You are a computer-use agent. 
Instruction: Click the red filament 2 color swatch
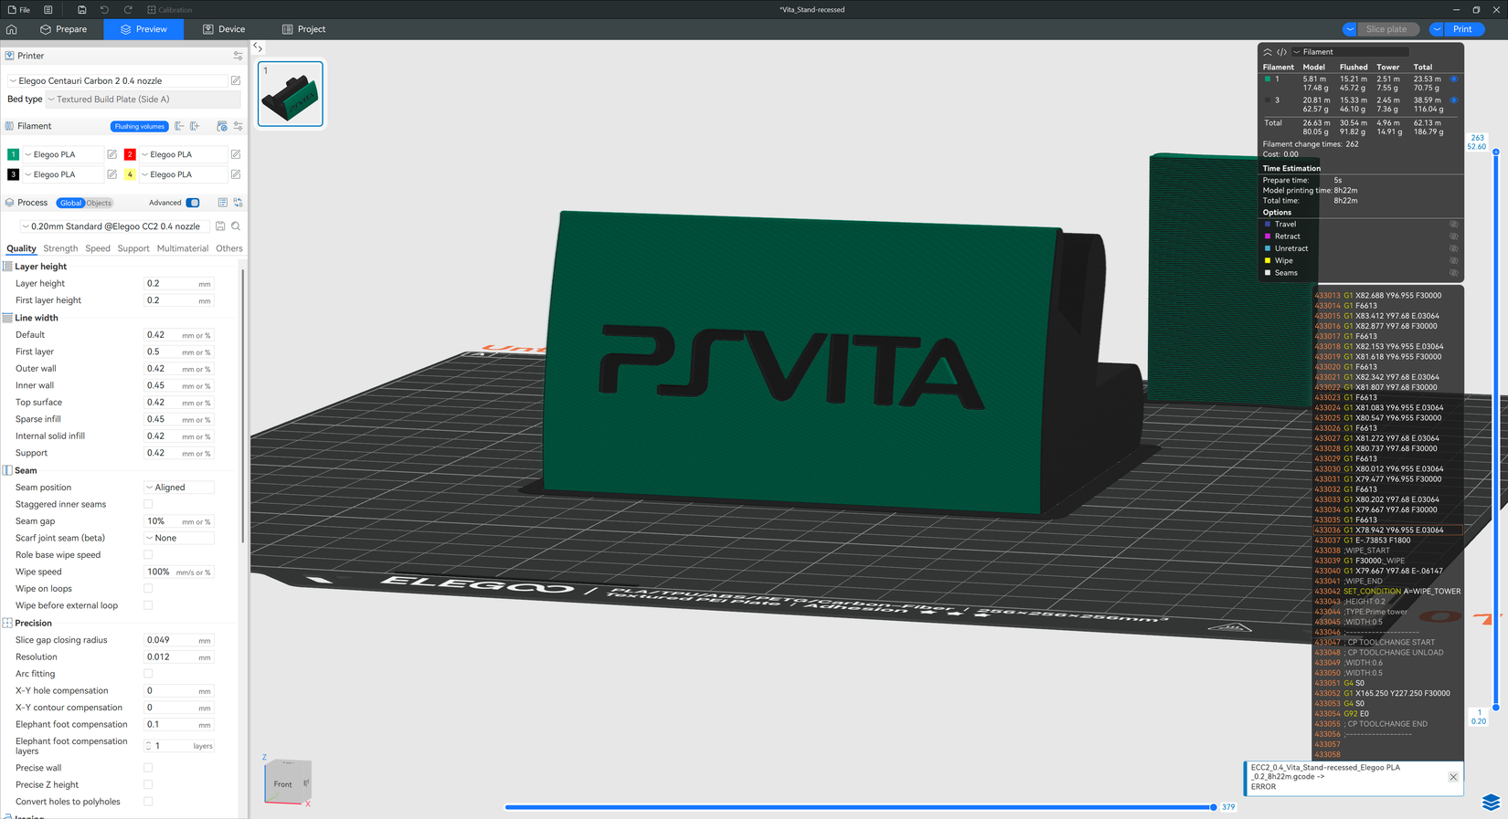coord(130,154)
